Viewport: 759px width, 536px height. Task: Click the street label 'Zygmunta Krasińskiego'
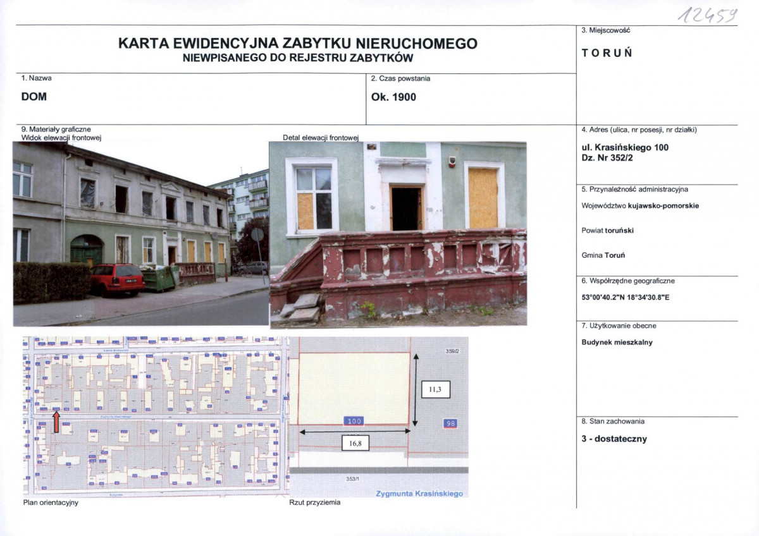click(x=419, y=494)
